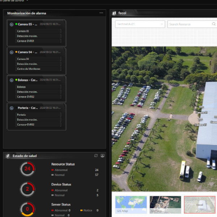Click the clock icon on Camera 04 alarm

tap(12, 52)
